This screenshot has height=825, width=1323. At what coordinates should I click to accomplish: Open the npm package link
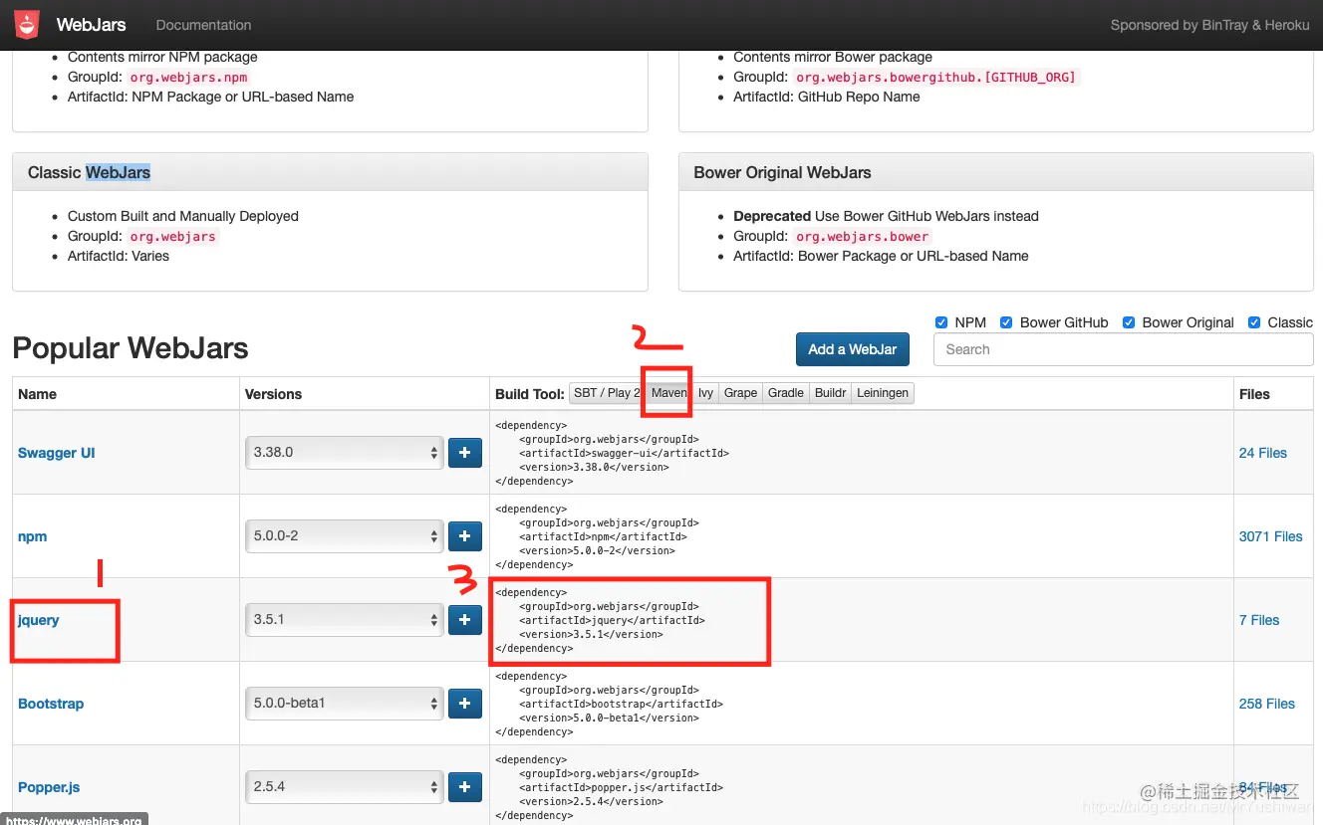(32, 536)
